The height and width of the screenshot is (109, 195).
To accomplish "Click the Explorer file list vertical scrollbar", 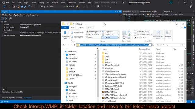I will coord(185,75).
